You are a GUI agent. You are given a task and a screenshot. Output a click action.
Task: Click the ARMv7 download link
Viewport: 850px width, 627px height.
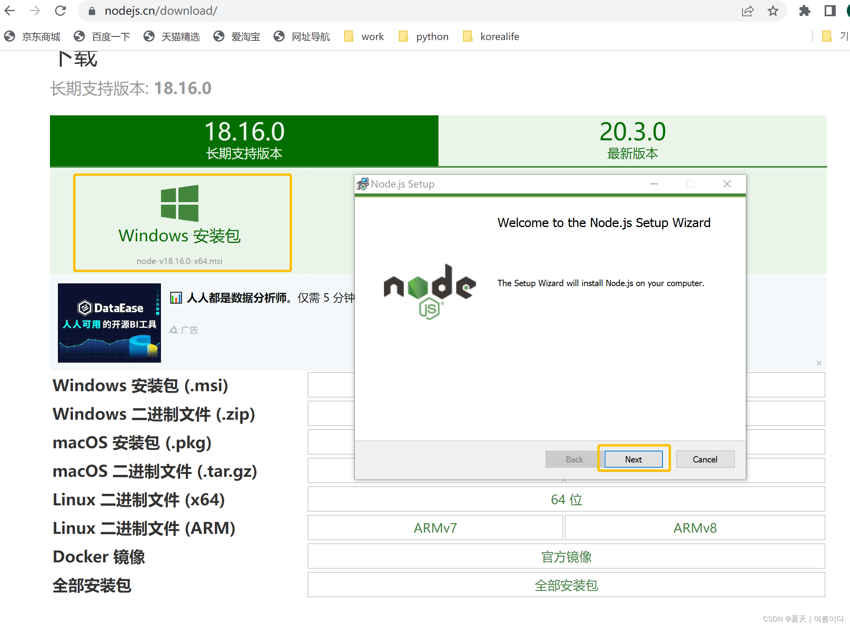tap(435, 528)
